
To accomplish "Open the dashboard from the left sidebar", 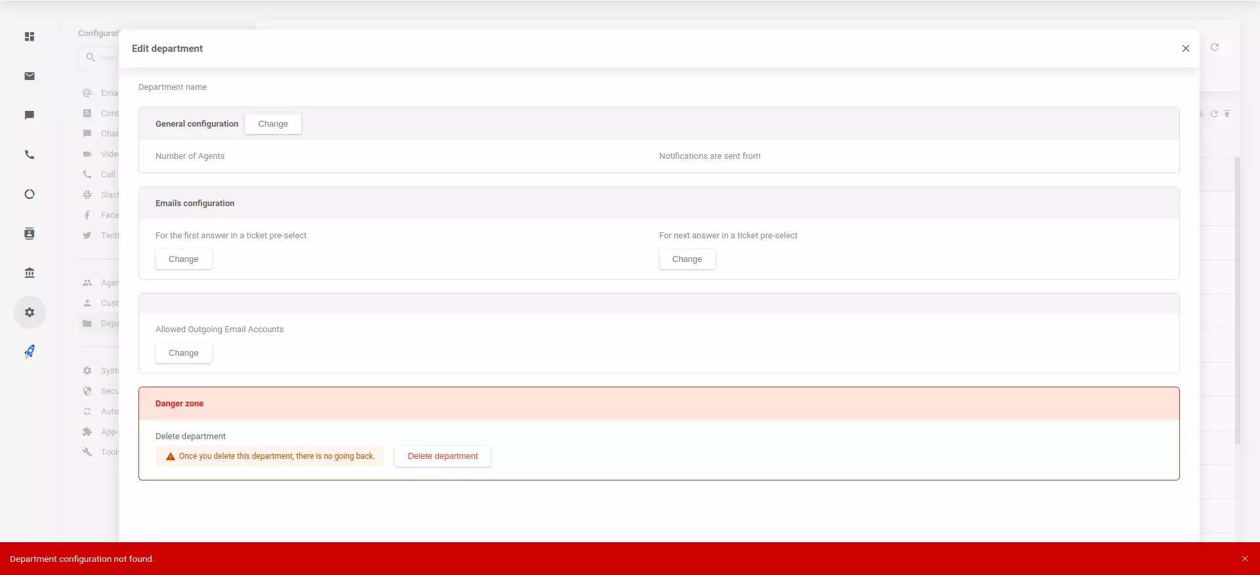I will 30,37.
